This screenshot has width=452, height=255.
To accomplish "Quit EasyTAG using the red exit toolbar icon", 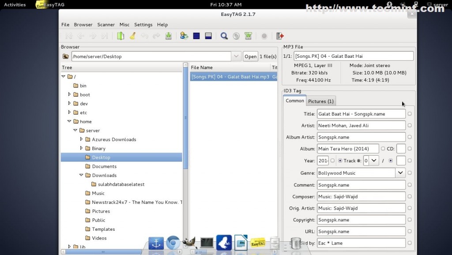I will (279, 36).
